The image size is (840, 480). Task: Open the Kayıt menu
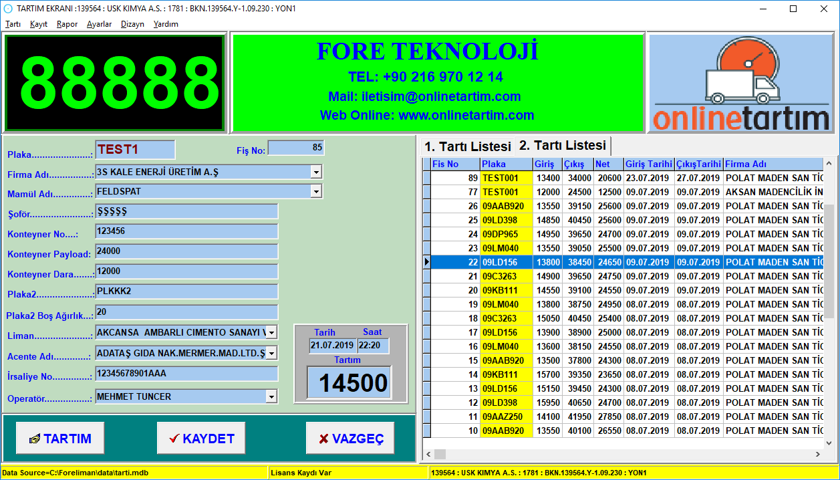tap(39, 24)
